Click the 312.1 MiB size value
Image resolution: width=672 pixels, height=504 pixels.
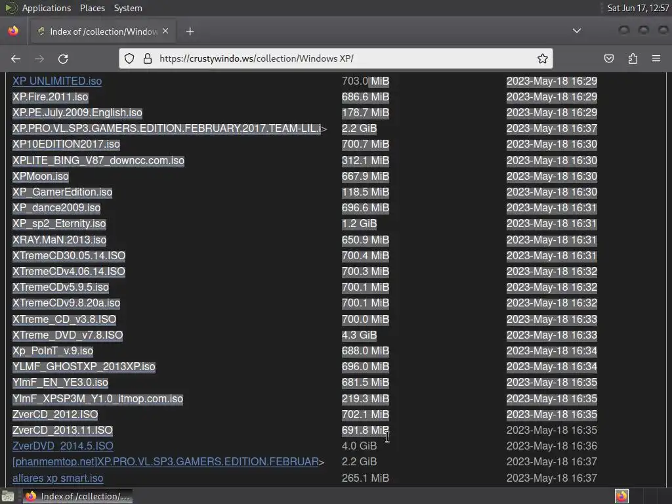tap(365, 161)
